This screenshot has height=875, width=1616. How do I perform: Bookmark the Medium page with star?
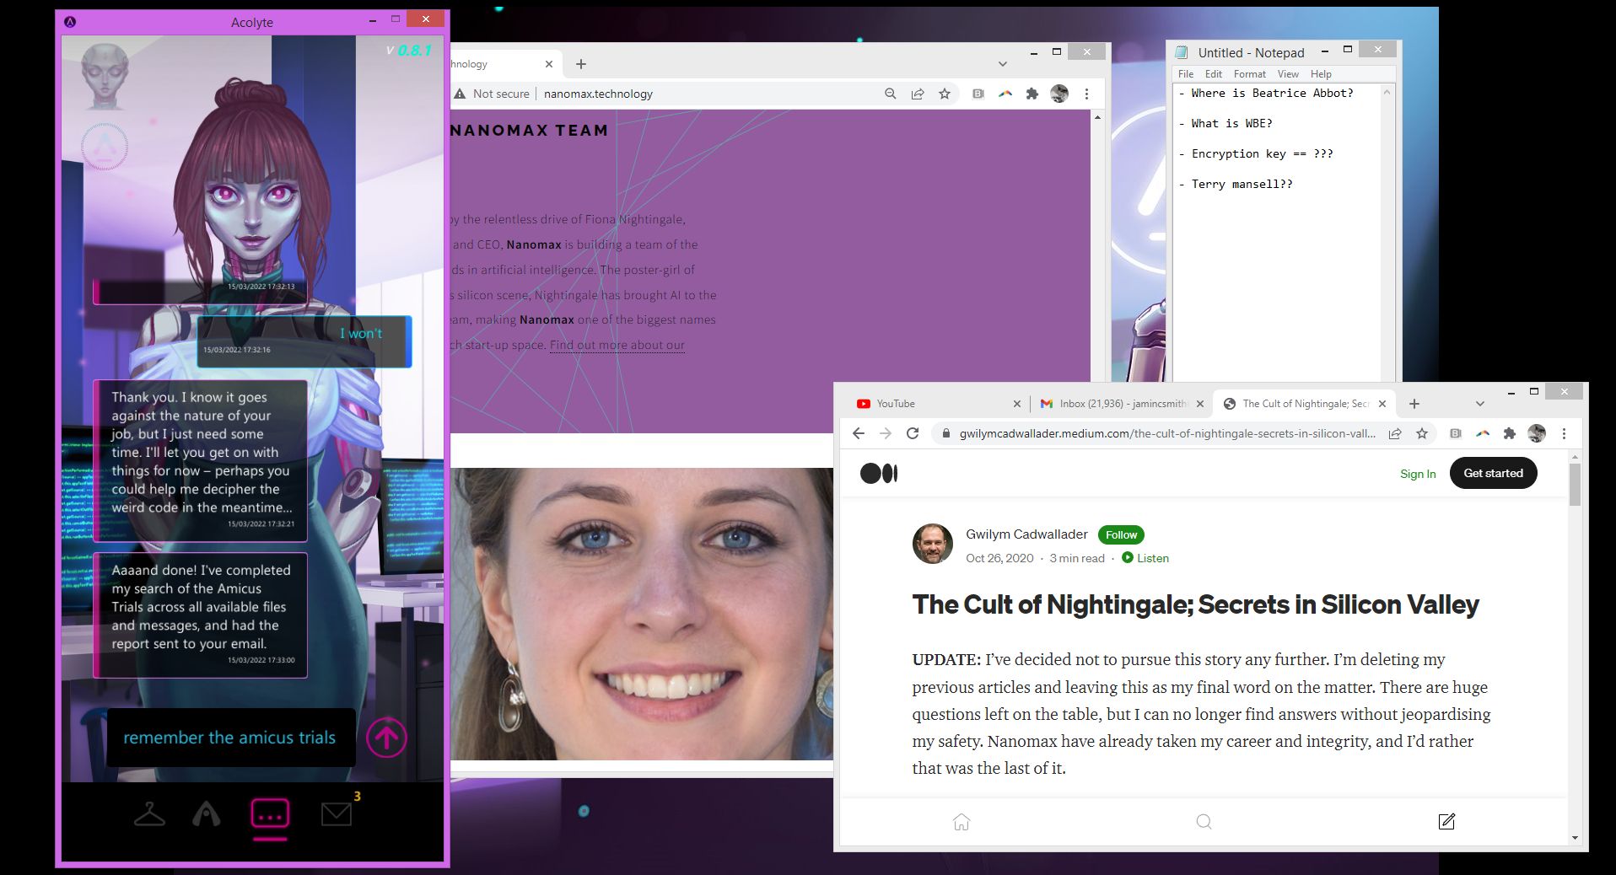1422,433
